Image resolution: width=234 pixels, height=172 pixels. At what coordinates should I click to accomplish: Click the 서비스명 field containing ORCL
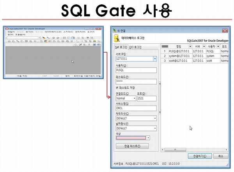click(136, 108)
